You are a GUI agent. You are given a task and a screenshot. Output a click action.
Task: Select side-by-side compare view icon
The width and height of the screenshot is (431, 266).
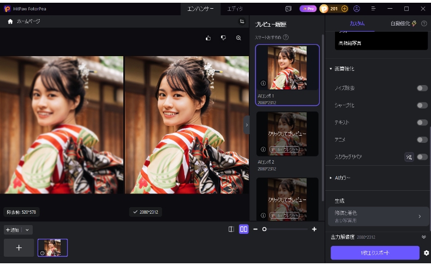243,229
